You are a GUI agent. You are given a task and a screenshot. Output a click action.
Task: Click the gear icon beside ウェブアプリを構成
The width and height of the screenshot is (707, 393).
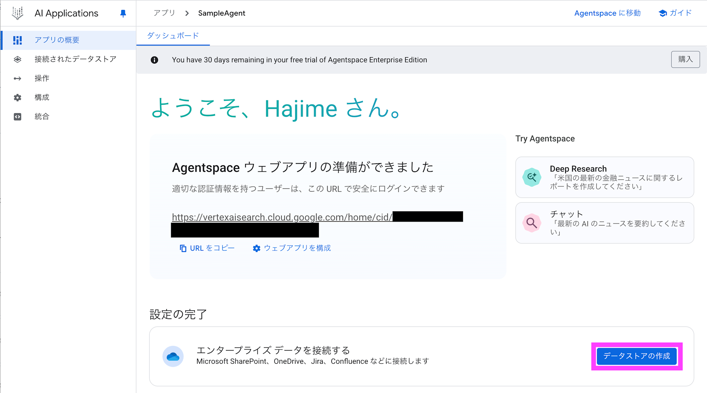257,248
